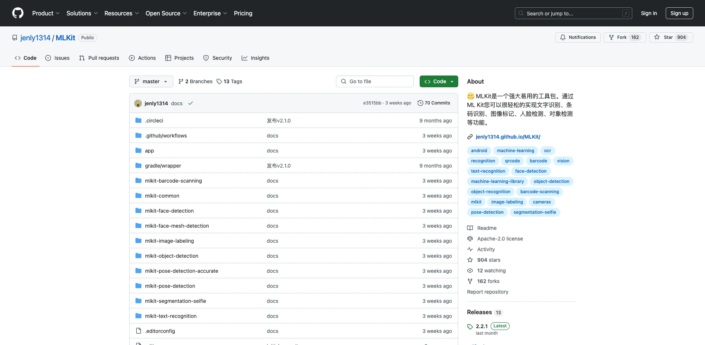Screen dimensions: 705x345
Task: Click jenly1314's avatar in the commit row
Action: (138, 103)
